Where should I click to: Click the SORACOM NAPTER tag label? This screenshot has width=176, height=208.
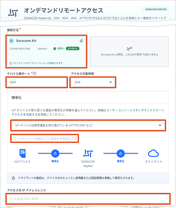156,9
